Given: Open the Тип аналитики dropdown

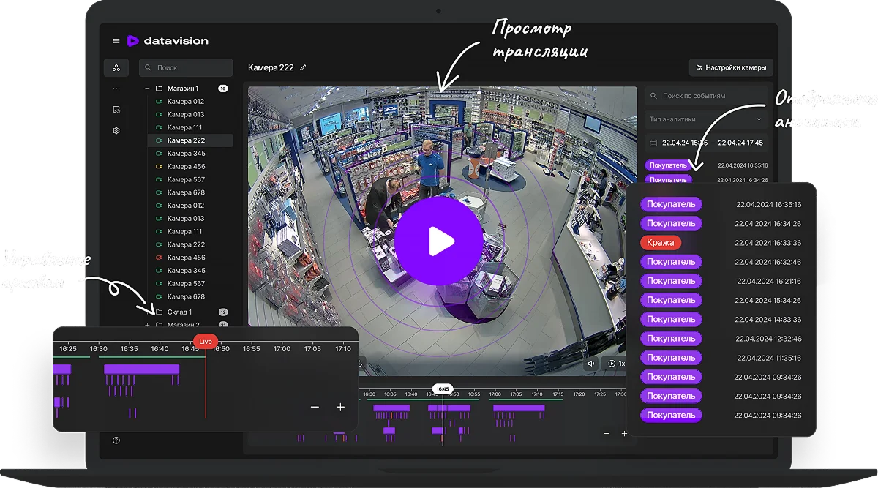Looking at the screenshot, I should pos(705,119).
